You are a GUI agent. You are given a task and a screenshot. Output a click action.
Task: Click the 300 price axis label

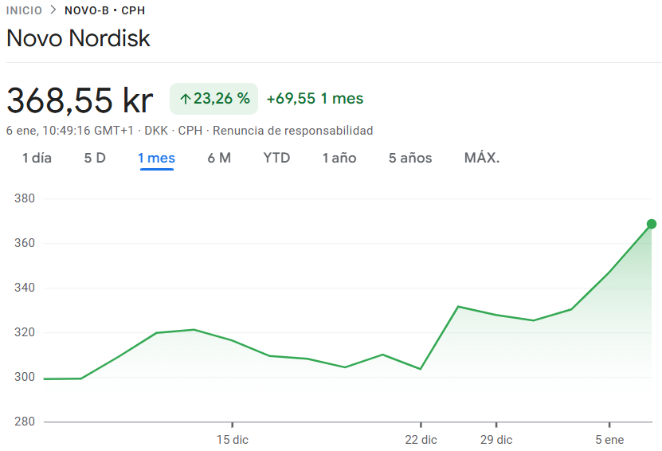(x=25, y=377)
